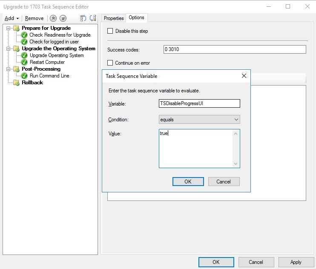Image resolution: width=316 pixels, height=269 pixels.
Task: Select the Restart Computer step
Action: pyautogui.click(x=47, y=62)
